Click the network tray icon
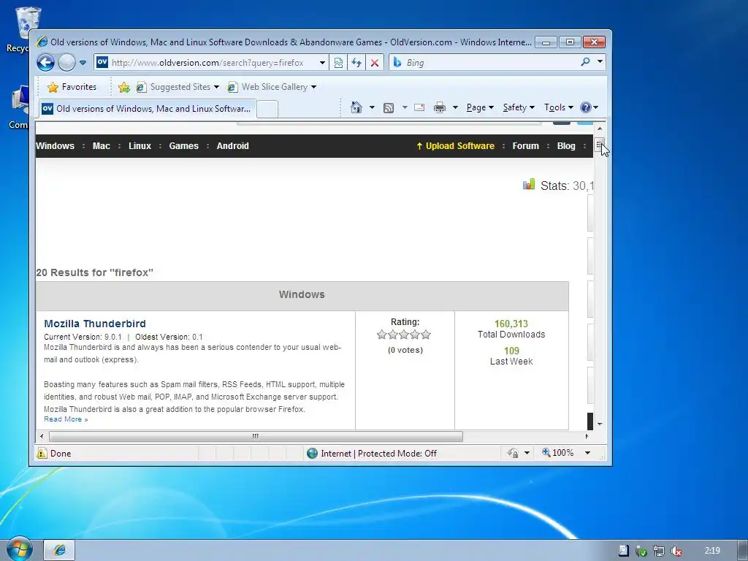 coord(658,551)
